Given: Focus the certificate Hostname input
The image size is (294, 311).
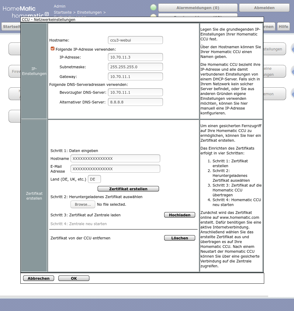Looking at the screenshot, I should [115, 158].
